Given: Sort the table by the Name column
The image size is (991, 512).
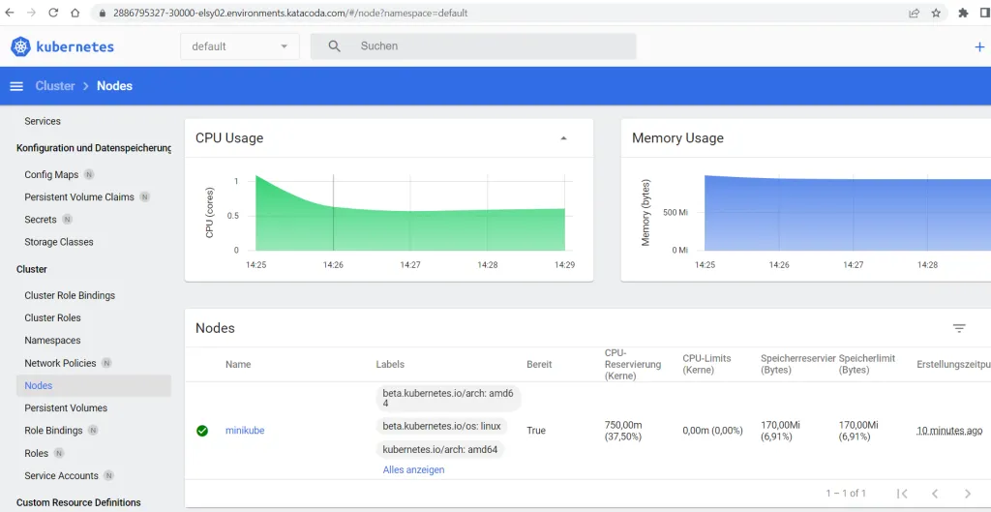Looking at the screenshot, I should pyautogui.click(x=238, y=364).
